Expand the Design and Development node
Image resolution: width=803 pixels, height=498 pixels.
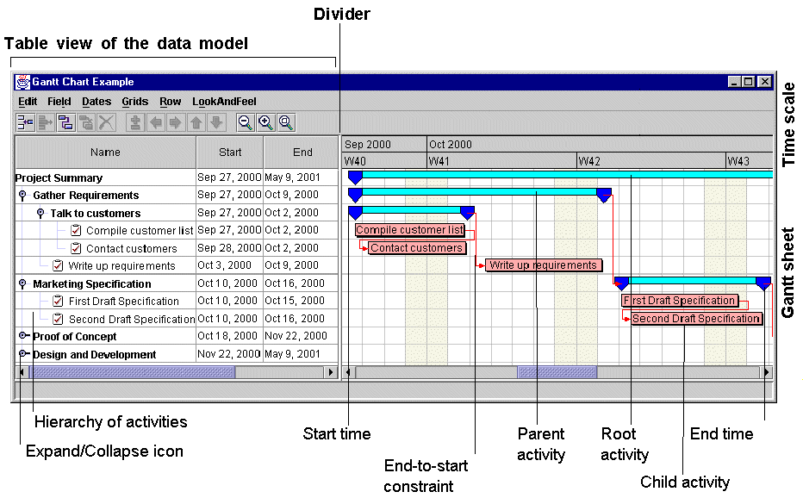click(x=23, y=354)
